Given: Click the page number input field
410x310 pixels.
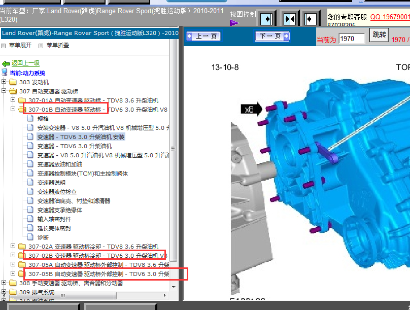Looking at the screenshot, I should tap(352, 39).
